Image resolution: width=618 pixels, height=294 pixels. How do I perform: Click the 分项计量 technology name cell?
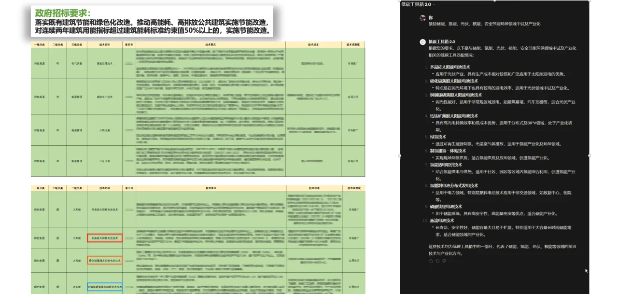pos(105,130)
